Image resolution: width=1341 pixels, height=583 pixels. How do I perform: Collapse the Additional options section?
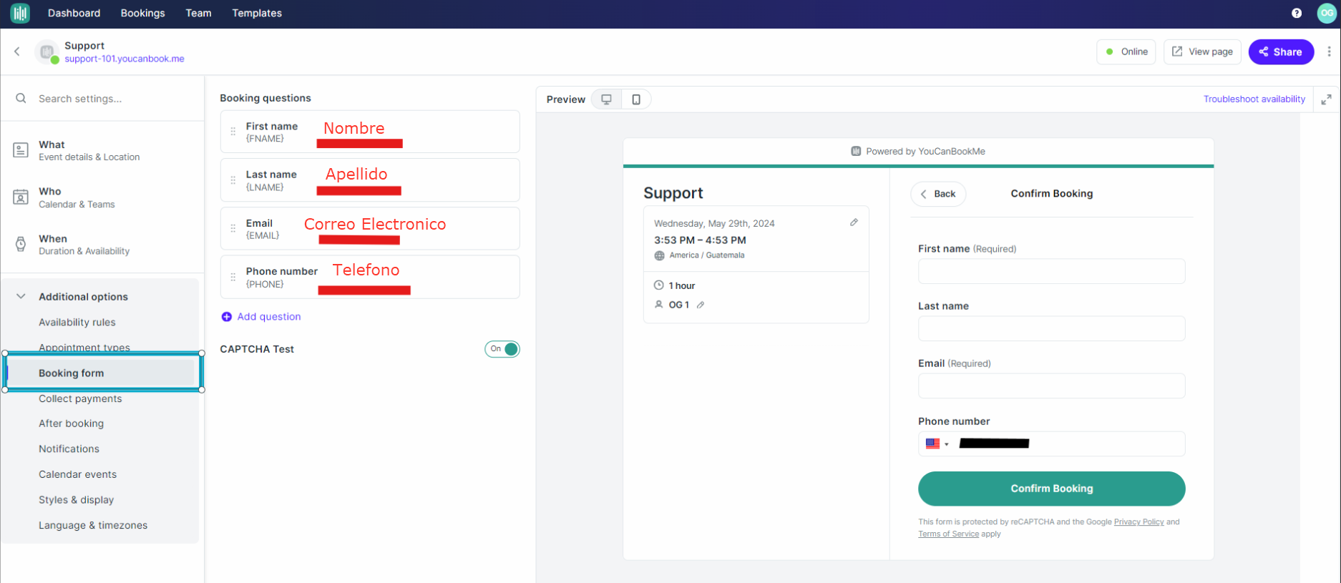[x=21, y=296]
